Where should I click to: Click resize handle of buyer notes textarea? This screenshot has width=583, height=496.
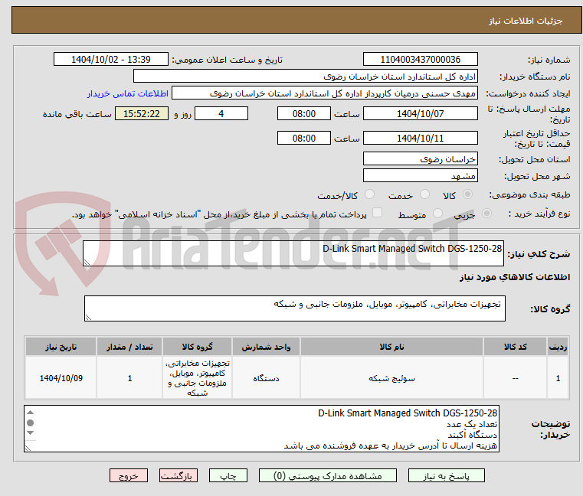[28, 448]
